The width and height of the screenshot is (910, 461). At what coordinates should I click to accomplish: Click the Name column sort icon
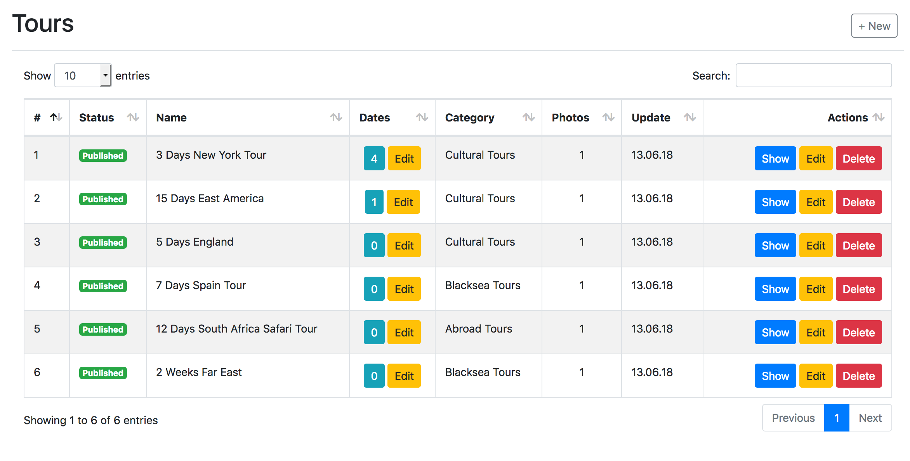pyautogui.click(x=336, y=117)
